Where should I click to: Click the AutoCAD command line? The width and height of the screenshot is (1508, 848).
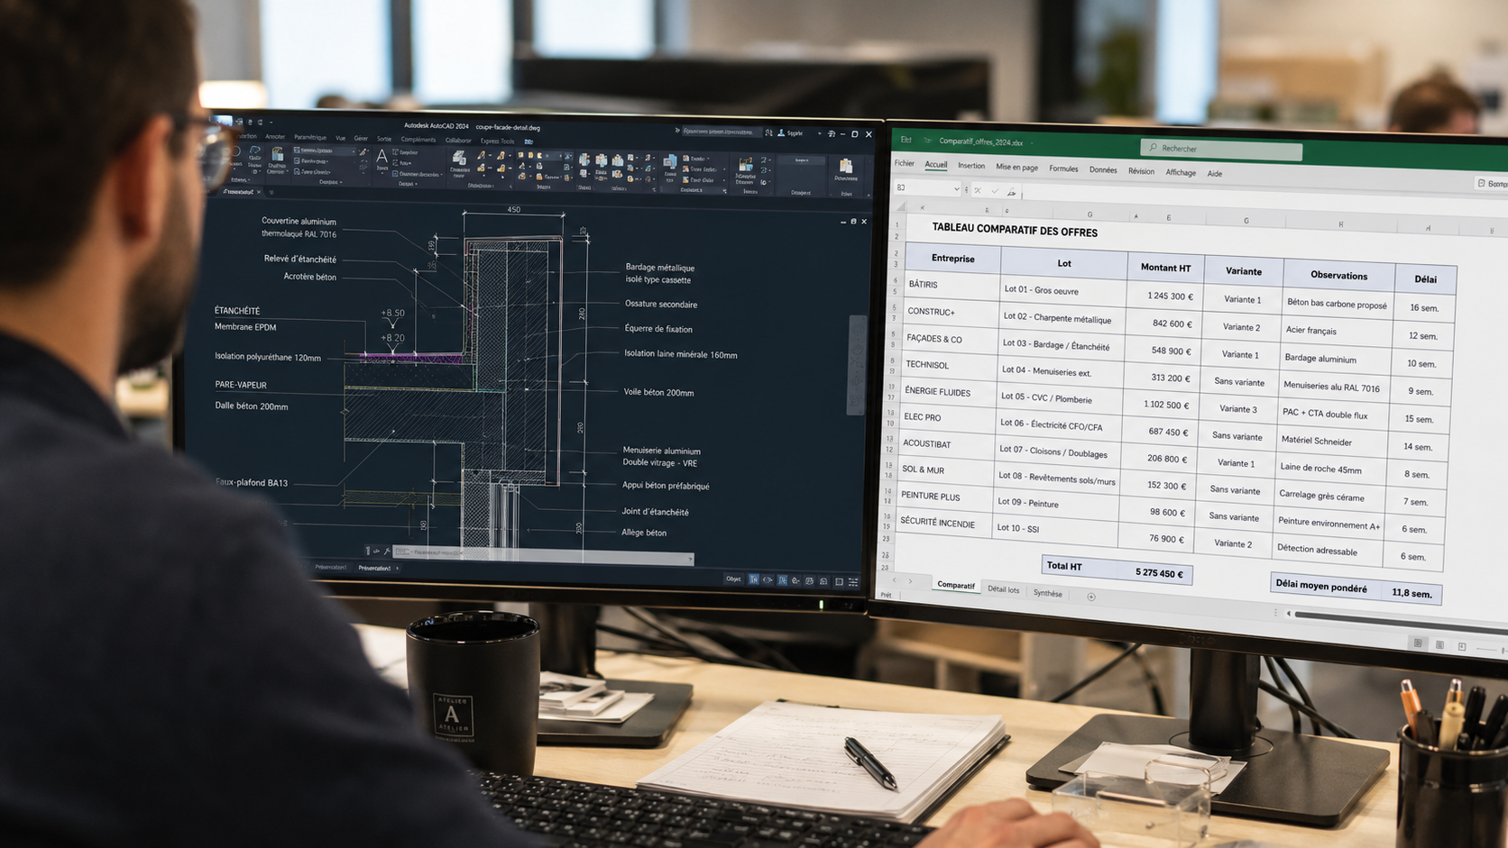pyautogui.click(x=541, y=555)
